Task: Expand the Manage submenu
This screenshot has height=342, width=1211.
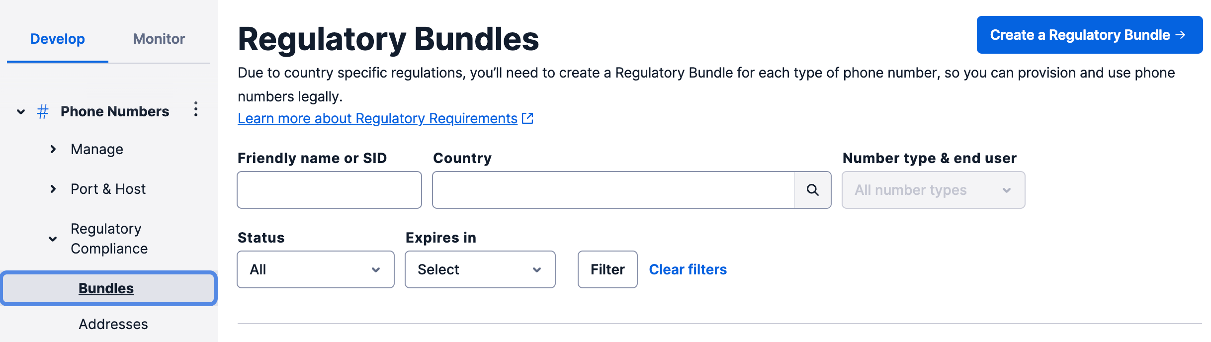Action: (x=53, y=149)
